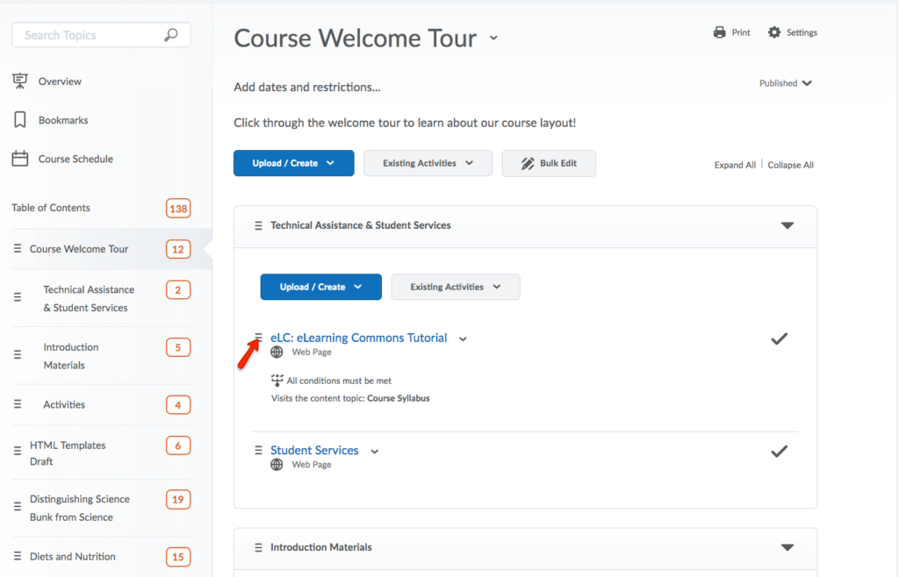Open the top Upload / Create dropdown
This screenshot has height=577, width=899.
tap(293, 163)
